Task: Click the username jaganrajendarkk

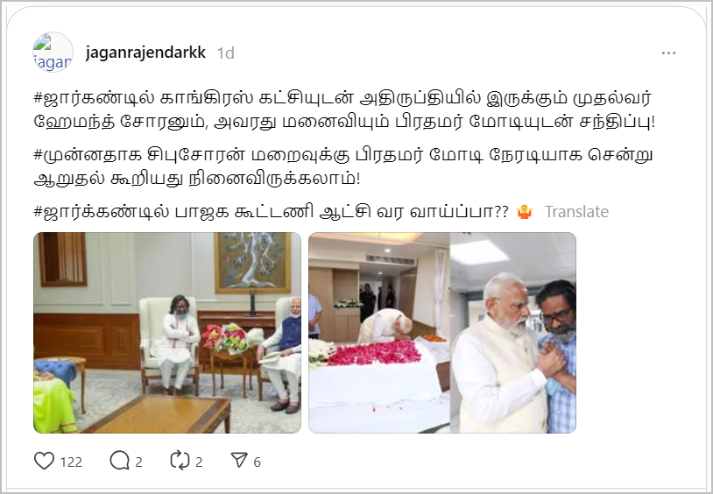Action: (145, 53)
